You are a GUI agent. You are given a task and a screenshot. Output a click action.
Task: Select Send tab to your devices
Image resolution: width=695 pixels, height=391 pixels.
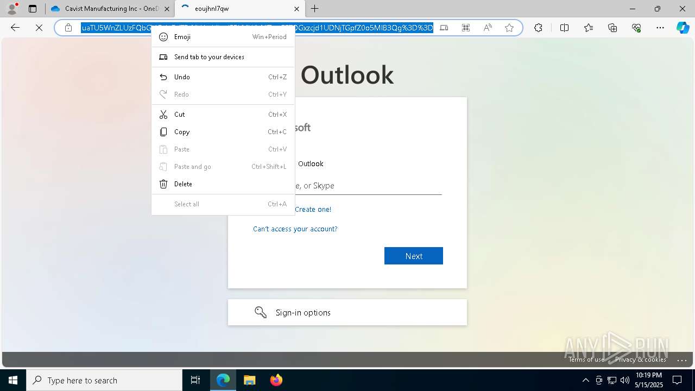coord(223,57)
